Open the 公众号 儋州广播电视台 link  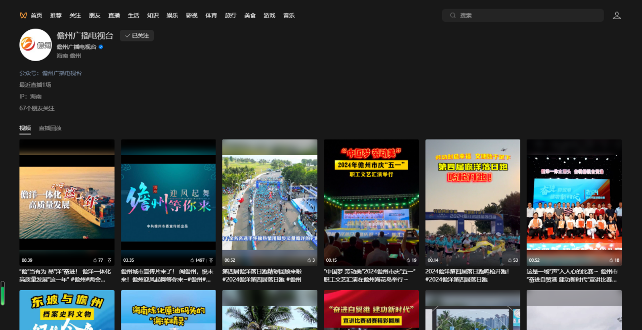62,73
